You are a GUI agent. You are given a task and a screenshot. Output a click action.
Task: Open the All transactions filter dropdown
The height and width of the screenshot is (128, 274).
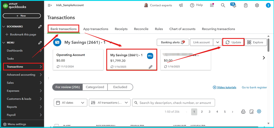[110, 103]
